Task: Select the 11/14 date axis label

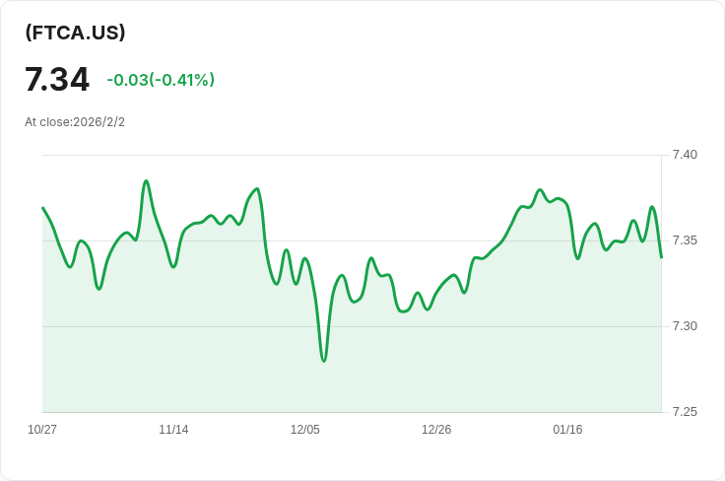Action: (x=173, y=429)
